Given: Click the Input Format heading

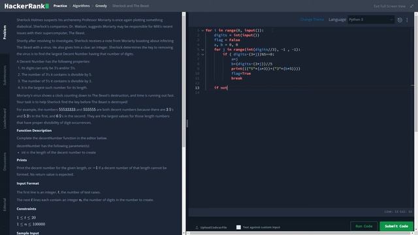Looking at the screenshot, I should [x=27, y=183].
